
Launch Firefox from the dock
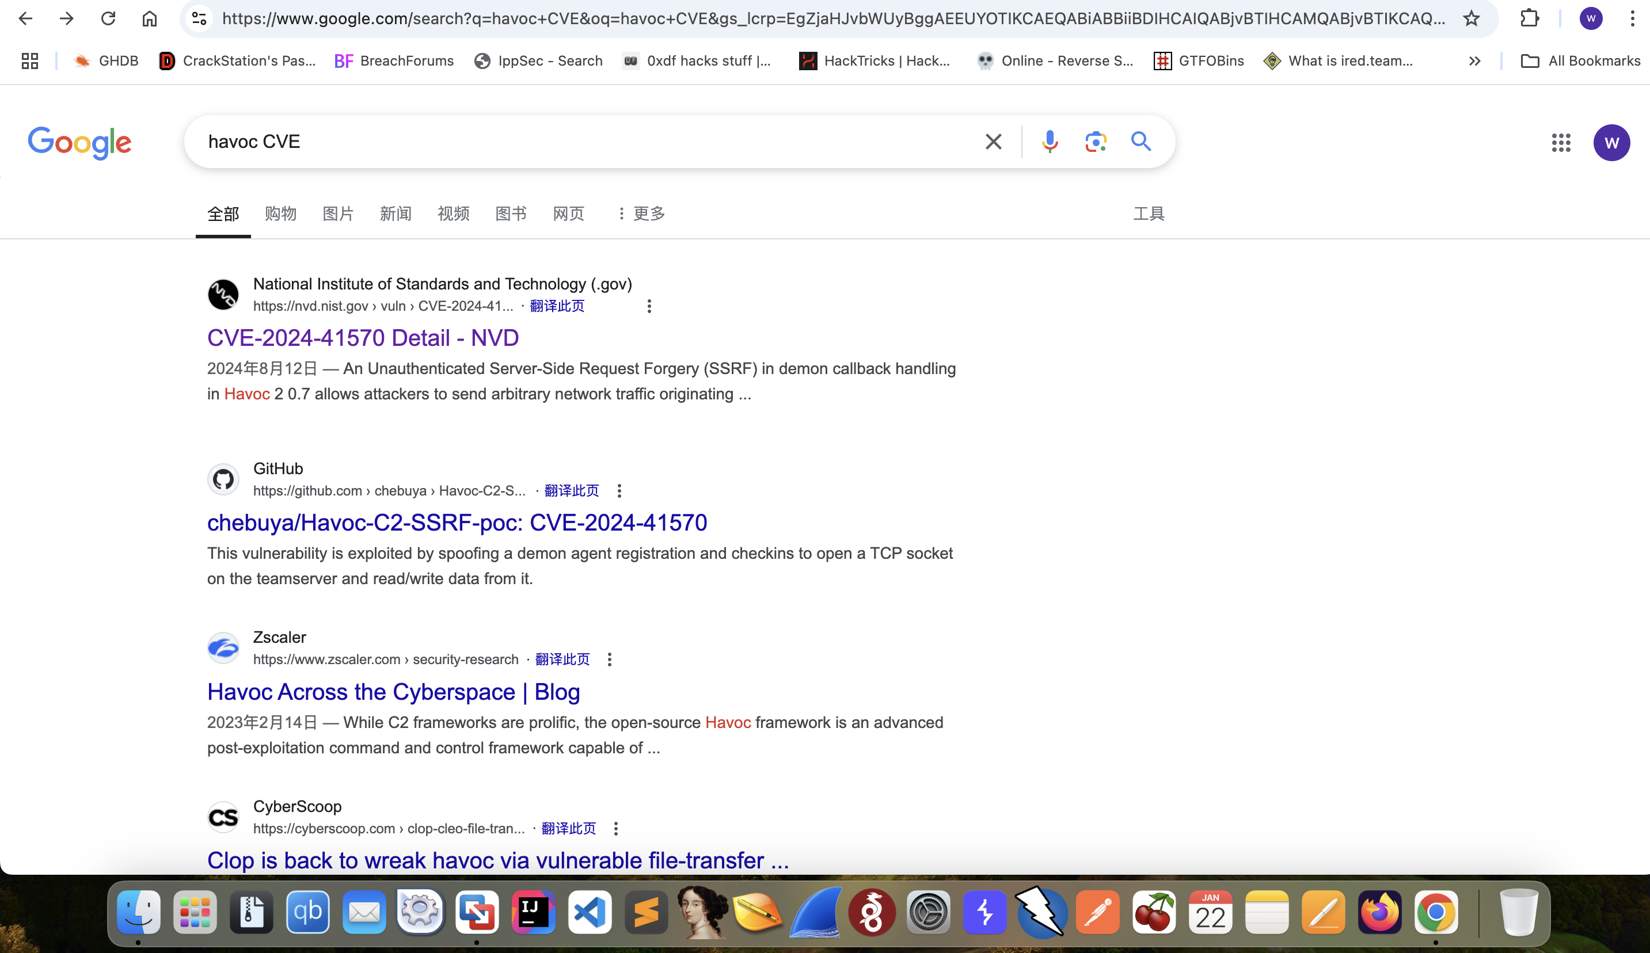click(x=1379, y=912)
